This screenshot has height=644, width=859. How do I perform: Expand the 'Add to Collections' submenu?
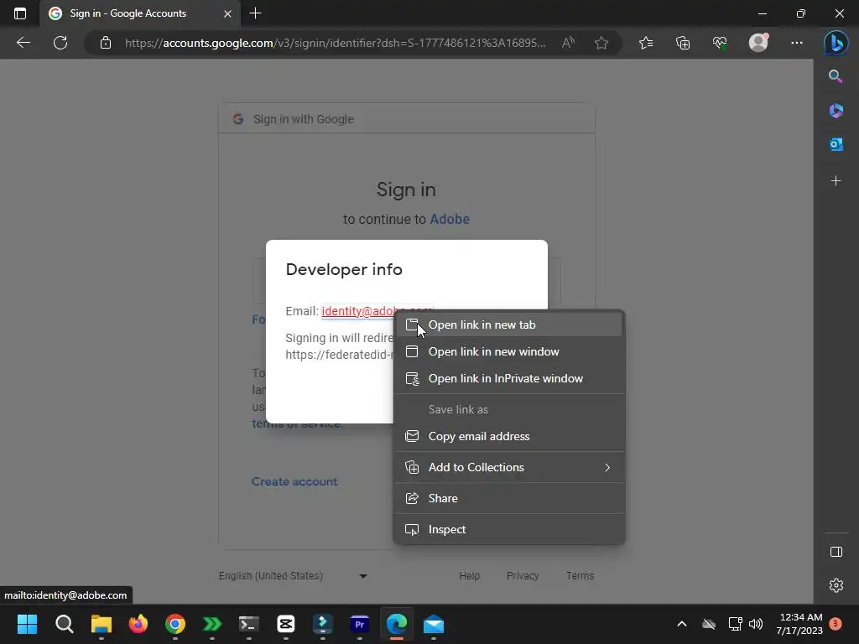(509, 467)
